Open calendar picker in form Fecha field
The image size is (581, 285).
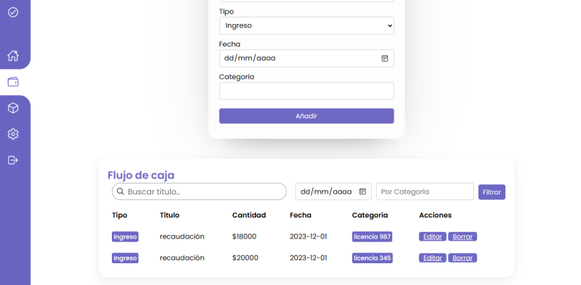(385, 59)
